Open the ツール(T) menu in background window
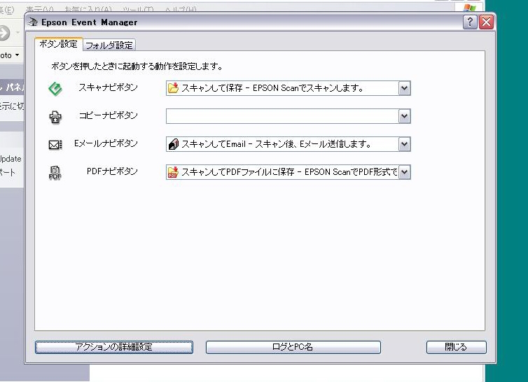The width and height of the screenshot is (528, 382). (138, 9)
